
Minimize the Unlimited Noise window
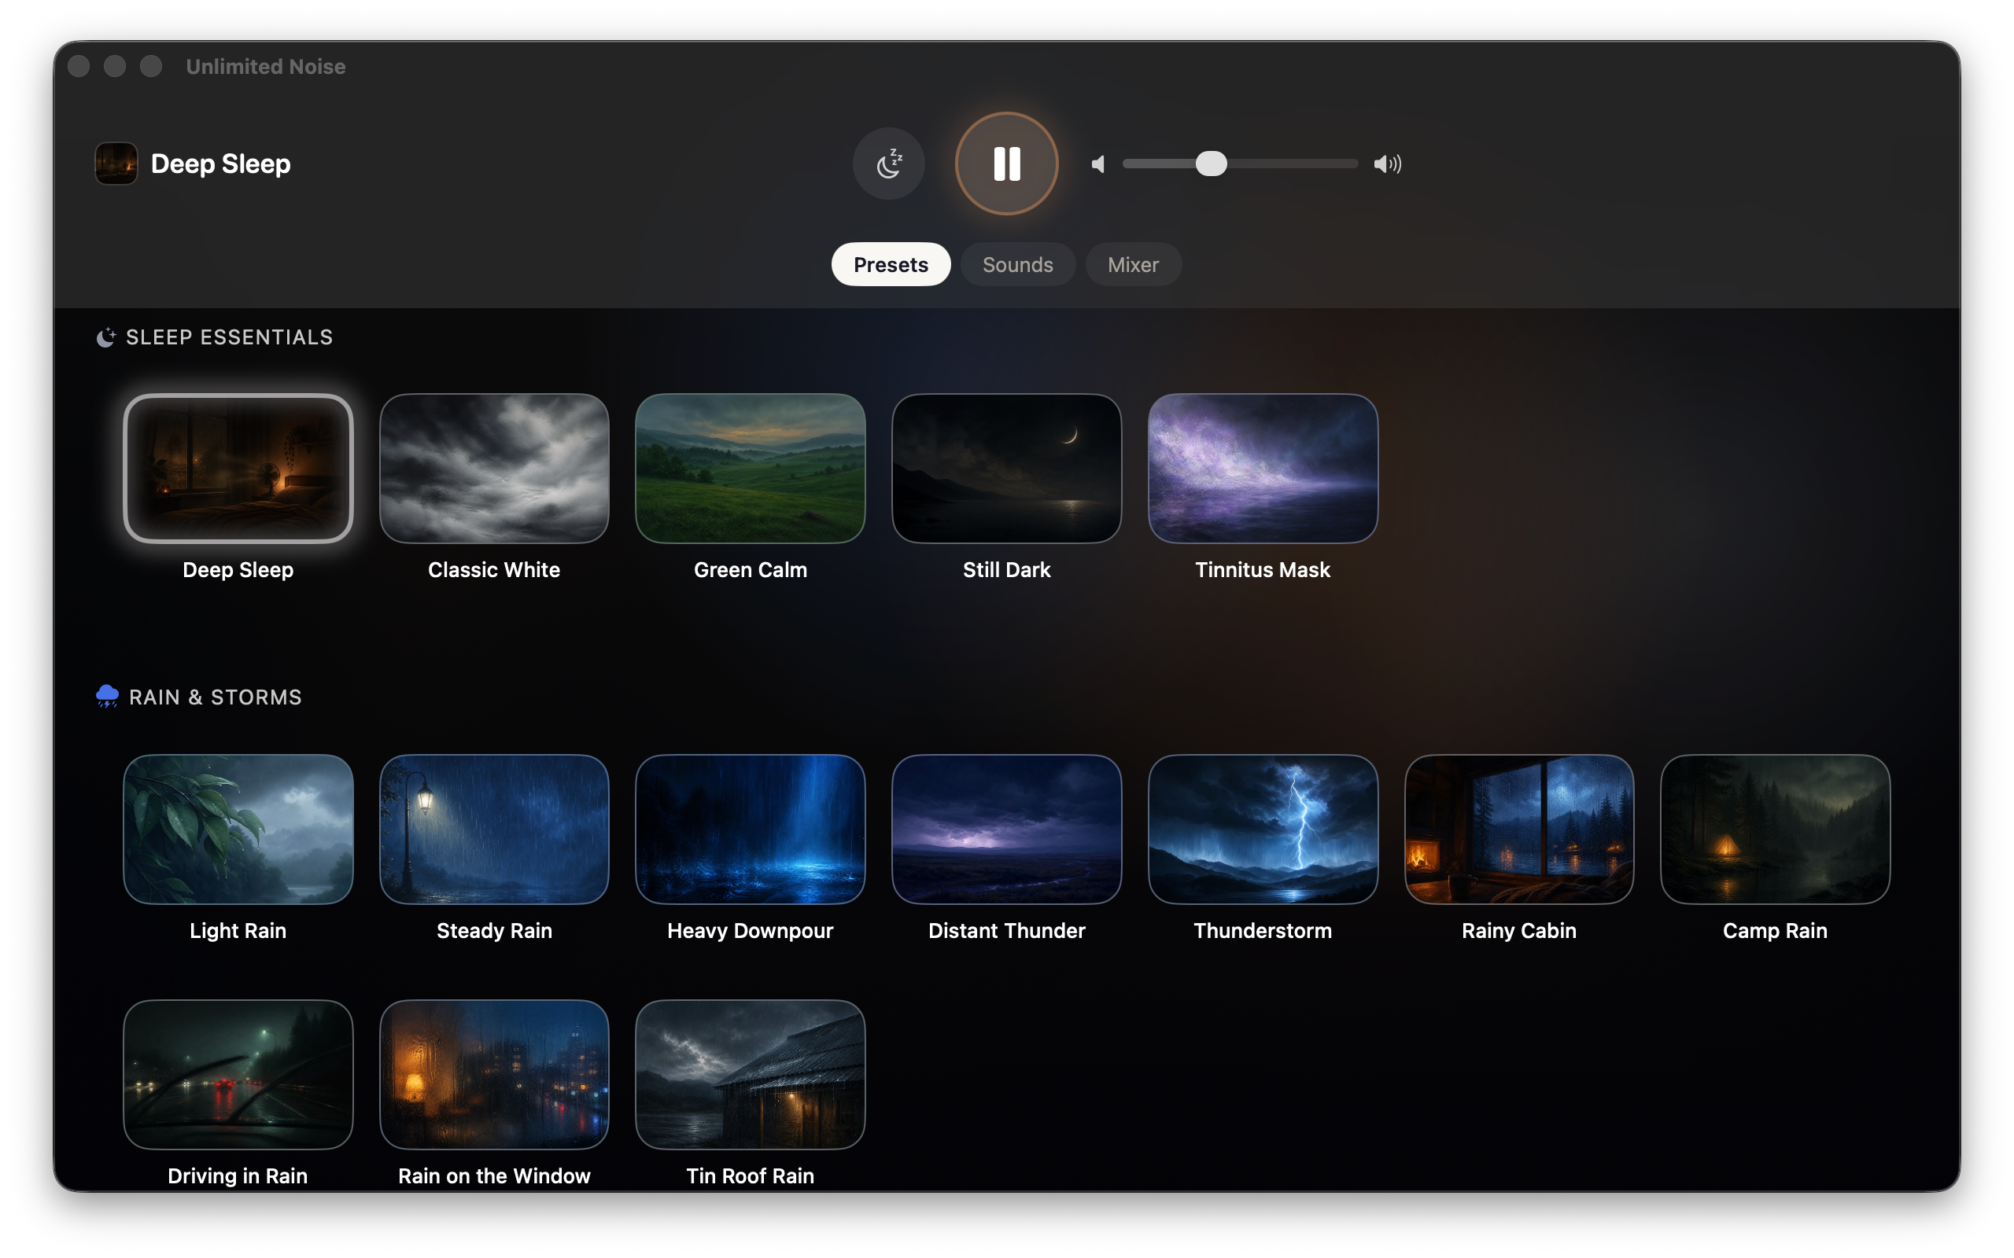pos(115,67)
